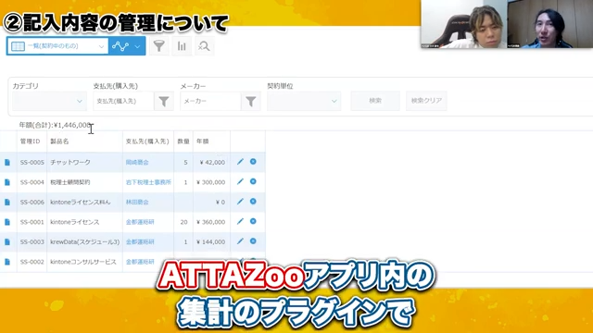Open record details icon for SS-0003
The width and height of the screenshot is (593, 333).
[7, 242]
